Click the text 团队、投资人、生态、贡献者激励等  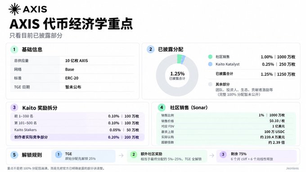(244, 90)
